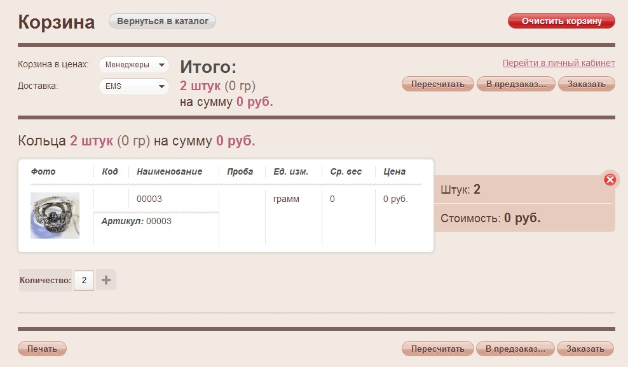
Task: Click top В предзаказ button
Action: point(516,84)
